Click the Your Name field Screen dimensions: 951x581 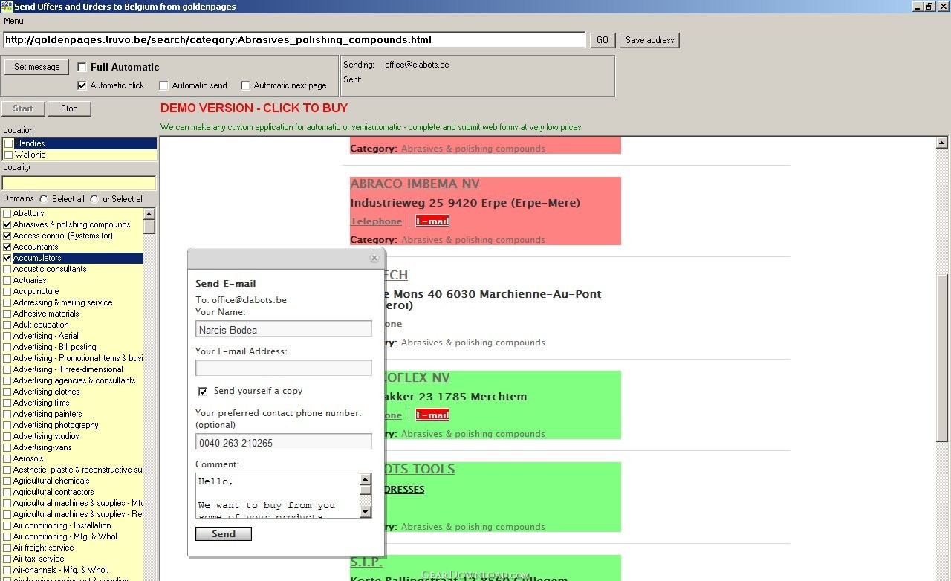point(284,329)
